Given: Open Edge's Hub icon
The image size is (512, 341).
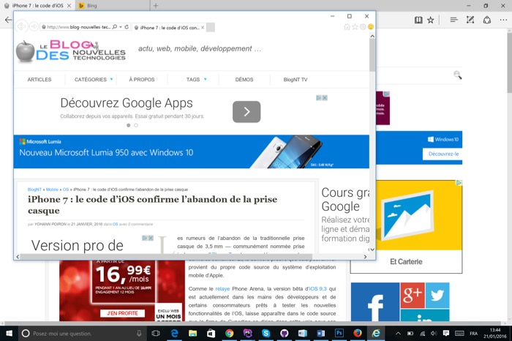Looking at the screenshot, I should (453, 20).
